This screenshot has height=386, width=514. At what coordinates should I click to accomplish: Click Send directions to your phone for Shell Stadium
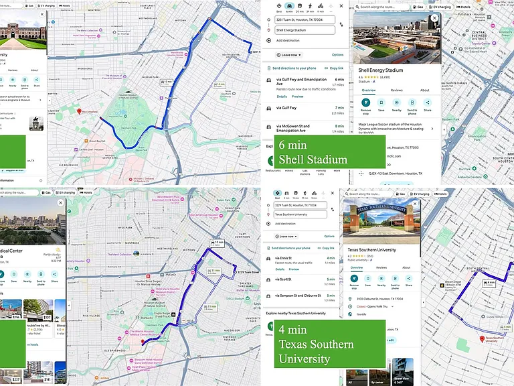click(x=291, y=68)
